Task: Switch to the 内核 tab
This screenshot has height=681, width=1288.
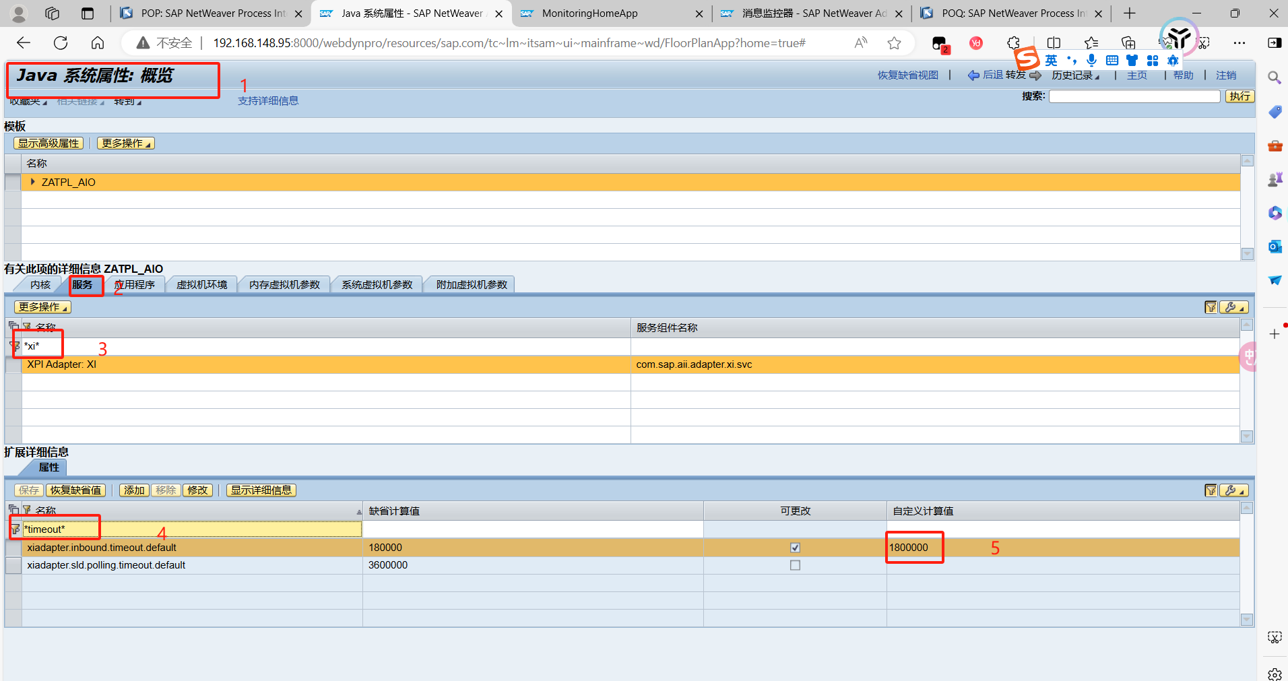Action: point(40,285)
